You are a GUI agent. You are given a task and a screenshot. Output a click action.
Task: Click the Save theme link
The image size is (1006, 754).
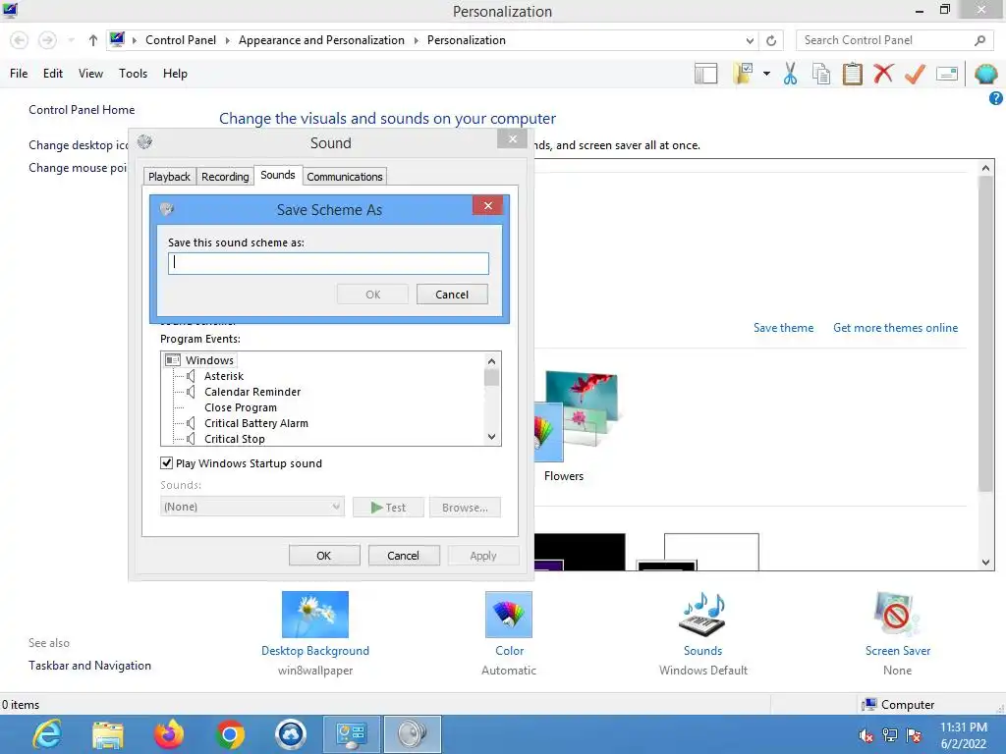click(x=783, y=328)
